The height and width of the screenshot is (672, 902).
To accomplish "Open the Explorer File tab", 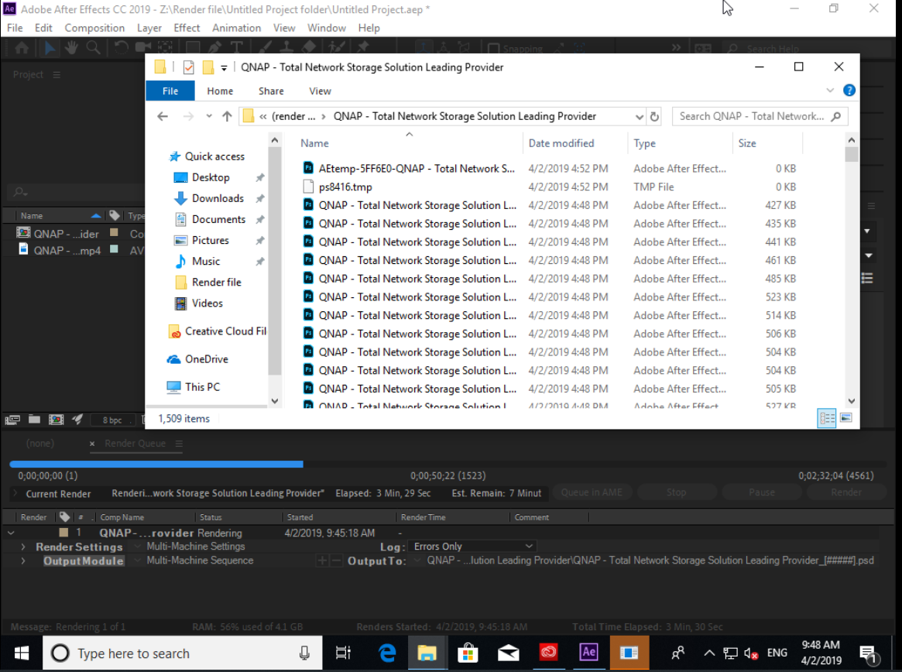I will [170, 91].
